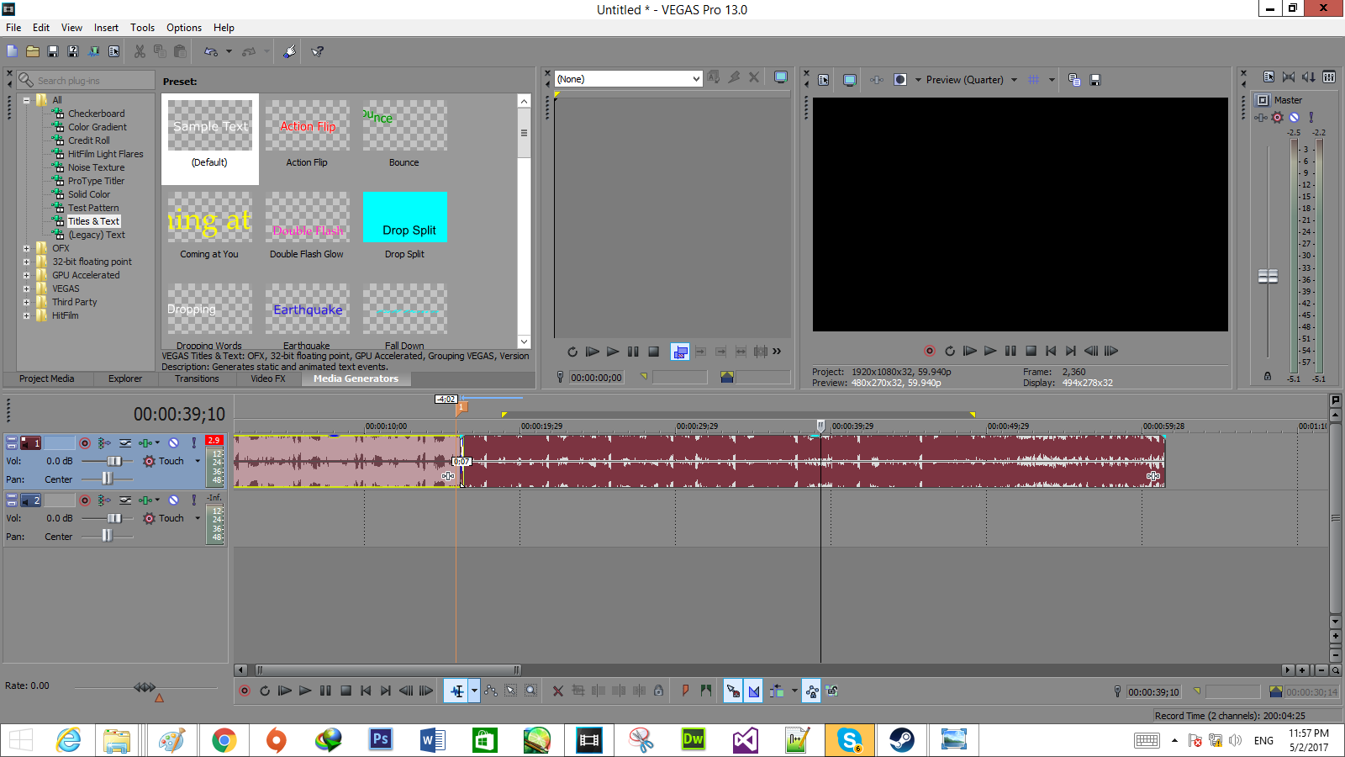Open track 2 Touch automation dropdown

click(198, 518)
